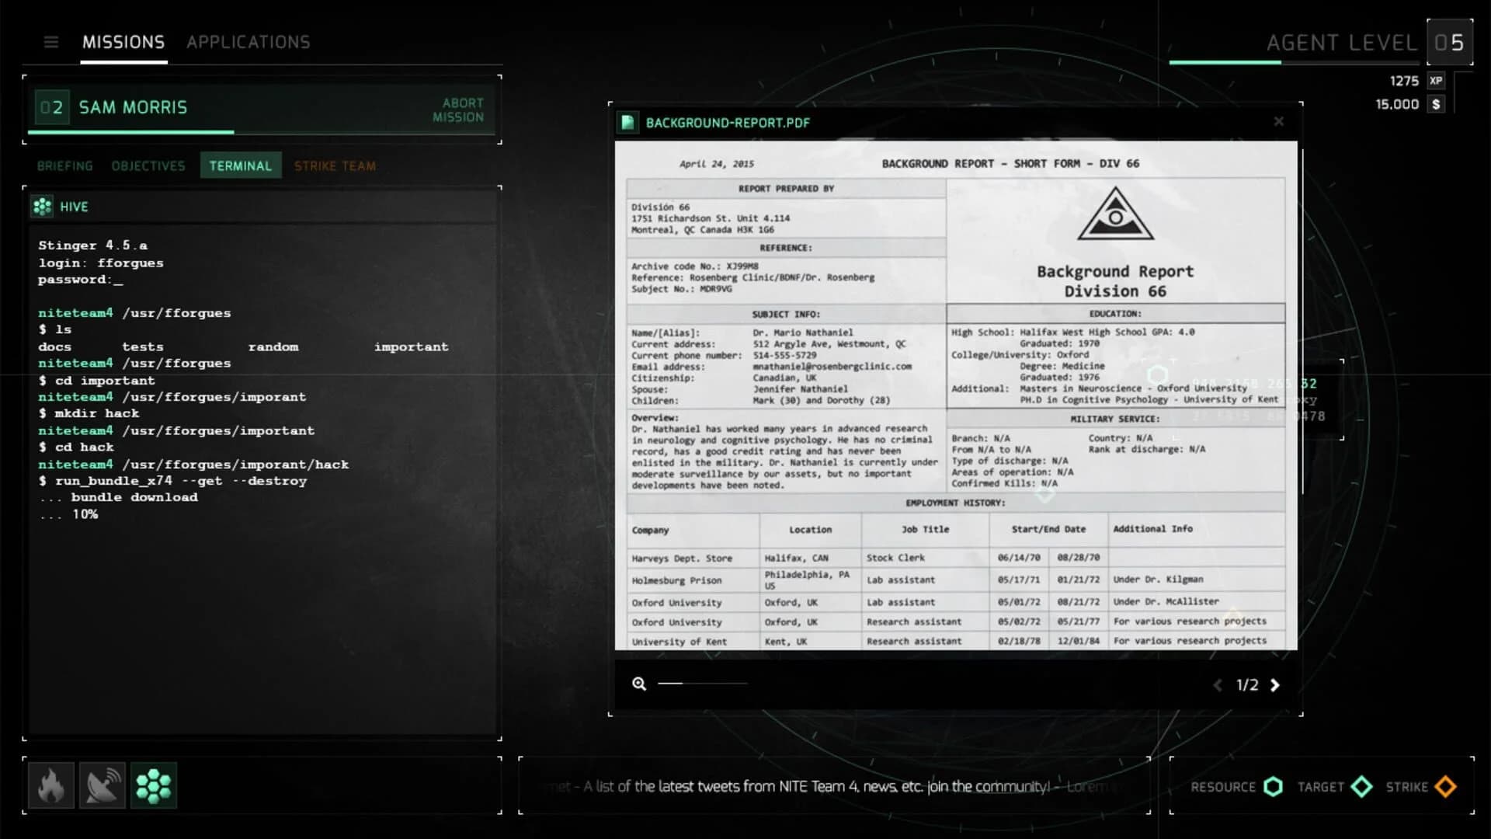Open the hamburger menu top-left

coord(51,42)
